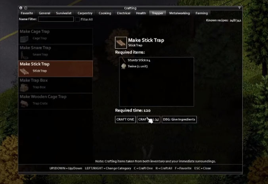Click the Snare Trap icon
The height and width of the screenshot is (184, 268).
point(24,55)
